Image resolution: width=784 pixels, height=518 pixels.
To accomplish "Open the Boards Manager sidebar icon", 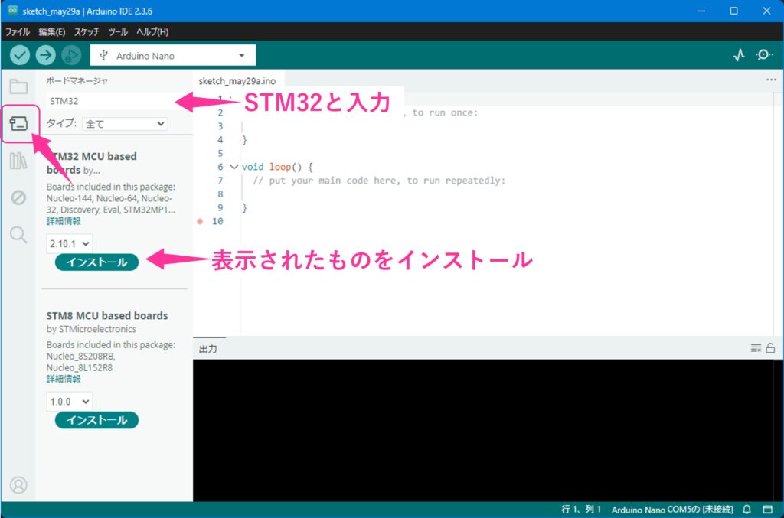I will [x=18, y=123].
